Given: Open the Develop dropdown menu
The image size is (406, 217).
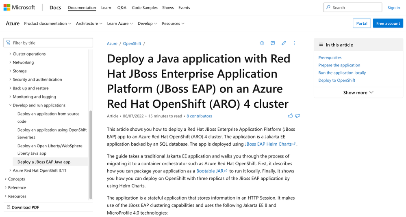Looking at the screenshot, I should (x=148, y=23).
